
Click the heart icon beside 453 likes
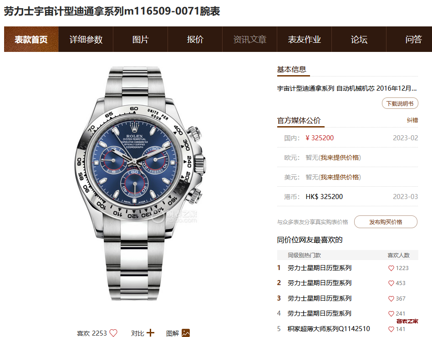click(x=391, y=283)
